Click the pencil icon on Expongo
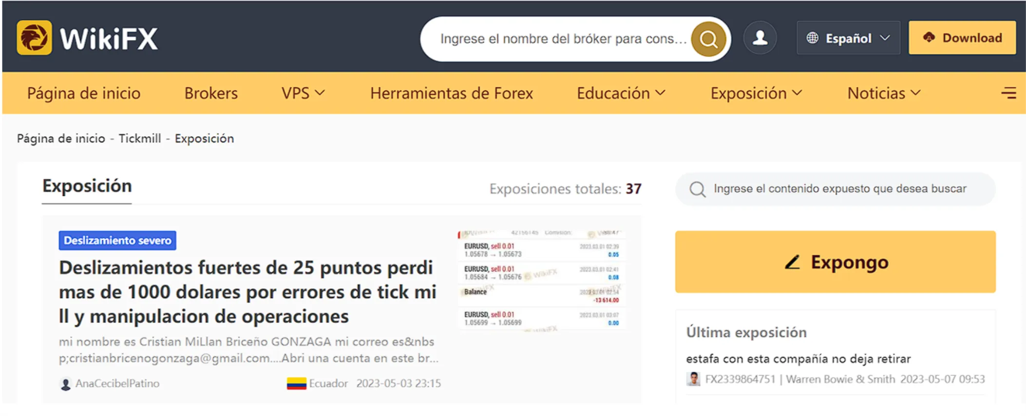 coord(793,262)
